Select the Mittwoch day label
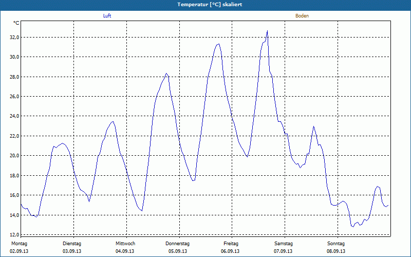The height and width of the screenshot is (257, 411). (125, 244)
